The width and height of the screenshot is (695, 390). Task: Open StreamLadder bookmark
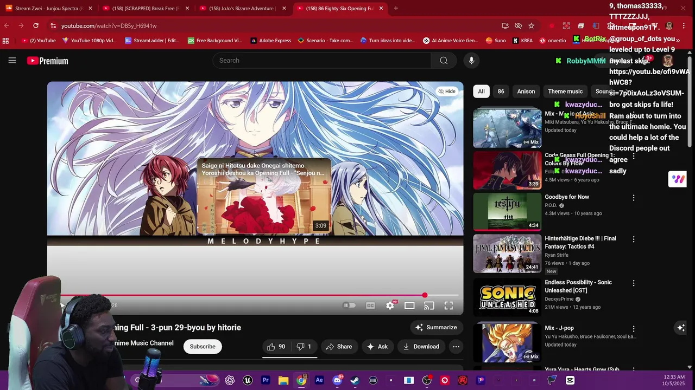(153, 41)
